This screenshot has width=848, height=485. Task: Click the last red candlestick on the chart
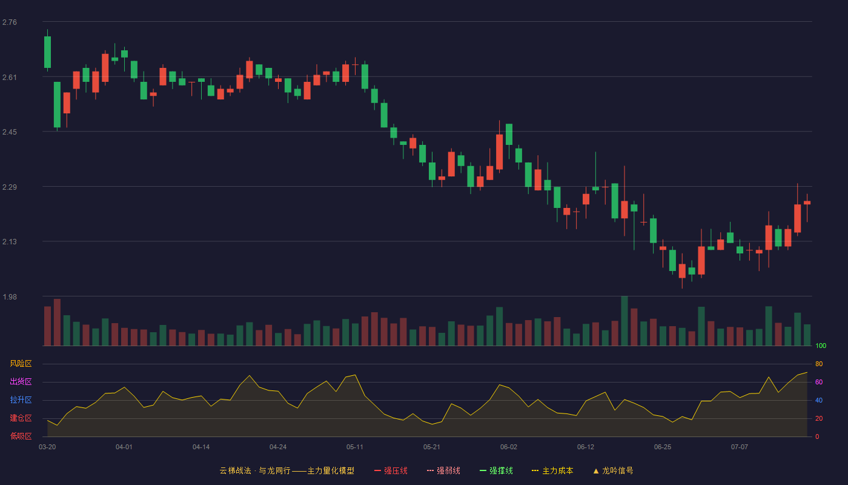click(x=807, y=202)
